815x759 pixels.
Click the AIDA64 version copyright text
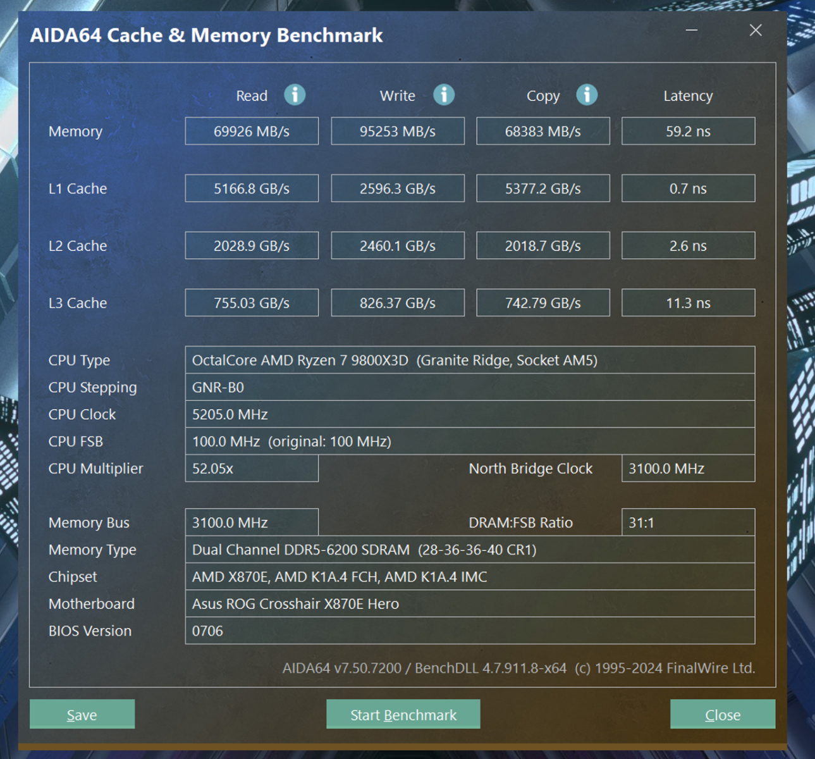pos(518,668)
